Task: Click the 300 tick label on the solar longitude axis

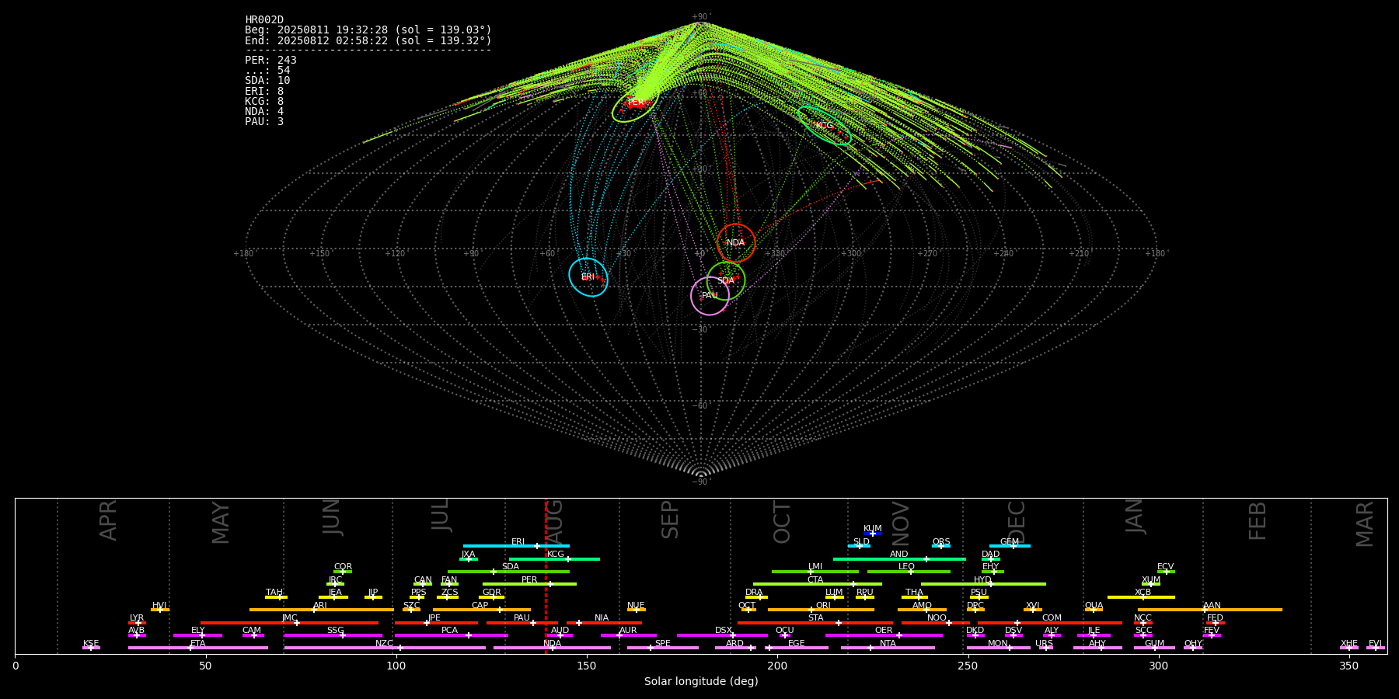Action: [x=1158, y=666]
